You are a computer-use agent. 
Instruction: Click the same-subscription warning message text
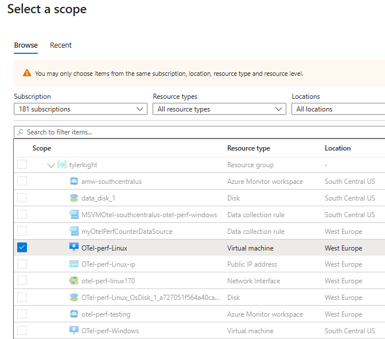point(169,74)
